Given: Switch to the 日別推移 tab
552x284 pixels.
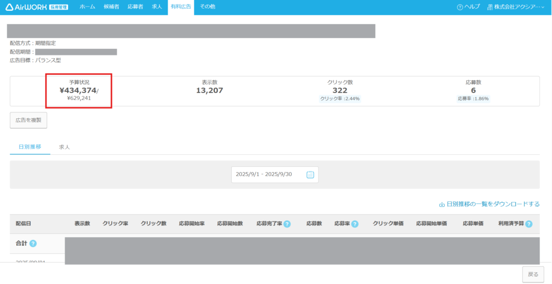Looking at the screenshot, I should tap(30, 147).
